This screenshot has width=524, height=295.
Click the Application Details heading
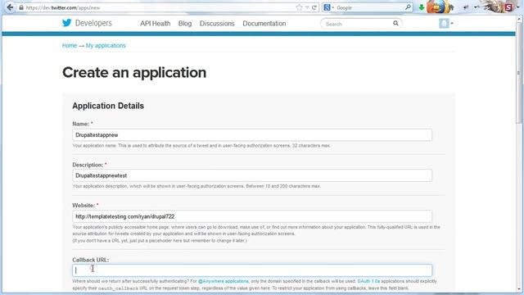click(x=108, y=106)
